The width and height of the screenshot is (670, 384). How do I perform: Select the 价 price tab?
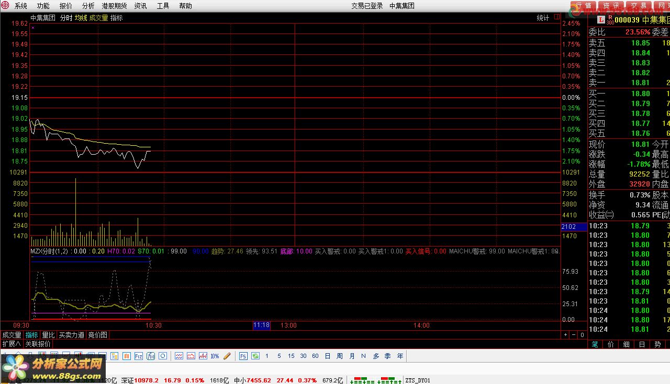pyautogui.click(x=610, y=344)
